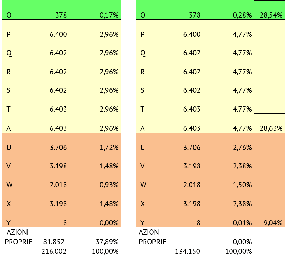
Task: Click the 2.018 value beside 1,50%
Action: [x=192, y=185]
